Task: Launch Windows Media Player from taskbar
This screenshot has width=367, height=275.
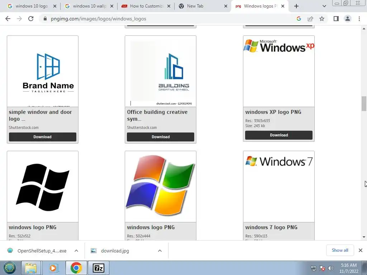Action: pos(54,268)
